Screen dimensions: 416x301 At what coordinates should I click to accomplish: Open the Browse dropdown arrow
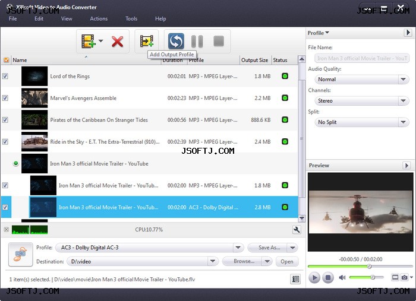point(267,262)
